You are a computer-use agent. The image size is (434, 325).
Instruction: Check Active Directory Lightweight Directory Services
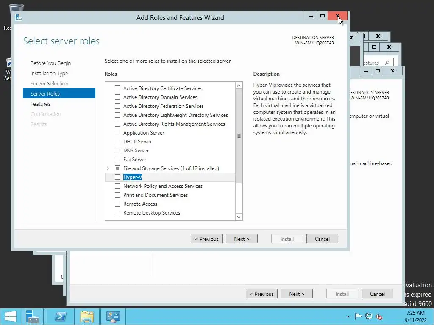point(118,115)
